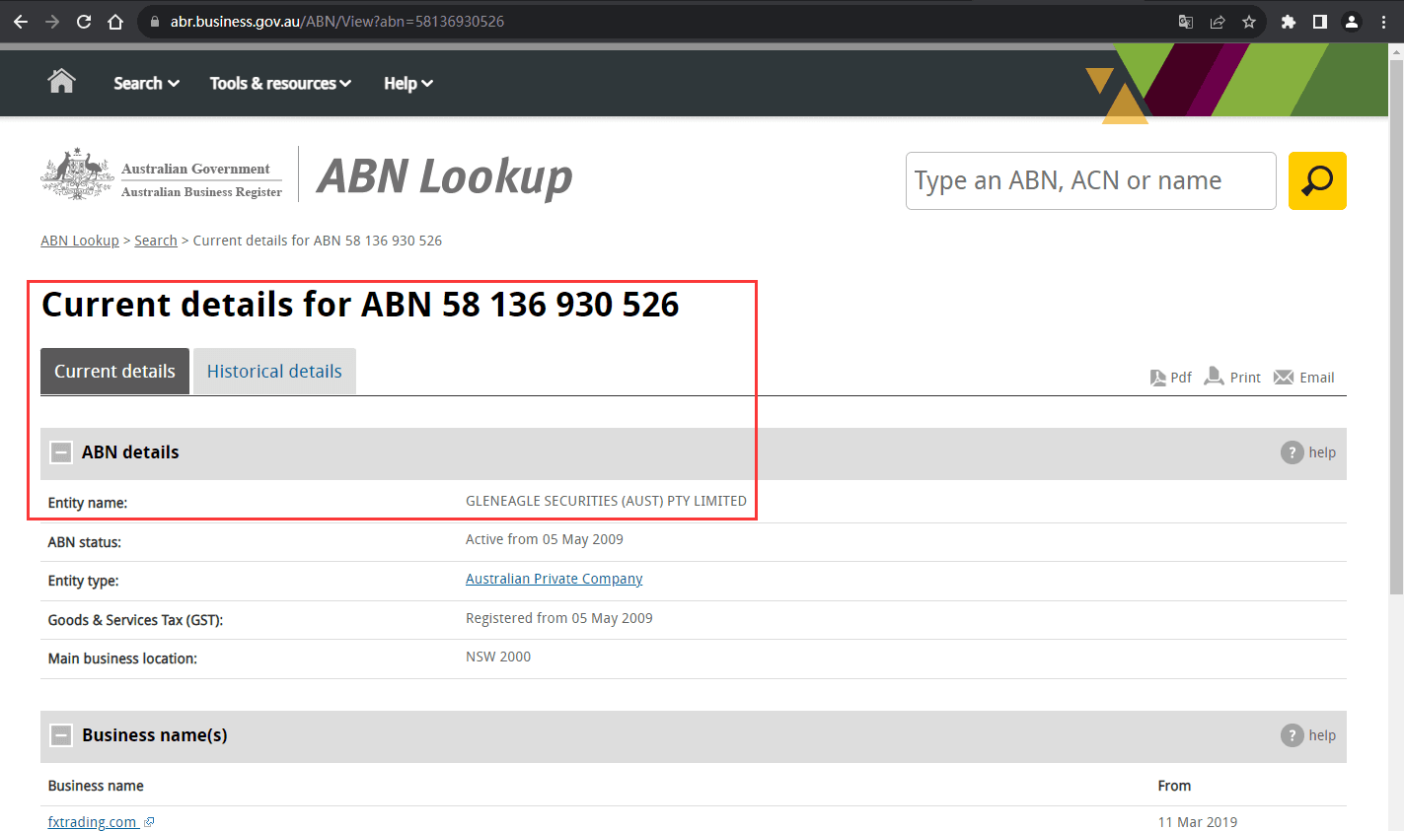The height and width of the screenshot is (831, 1404).
Task: Click the From column header
Action: [1174, 786]
